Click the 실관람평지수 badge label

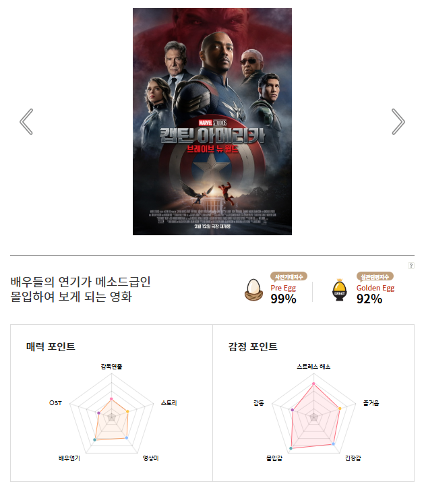coord(375,276)
